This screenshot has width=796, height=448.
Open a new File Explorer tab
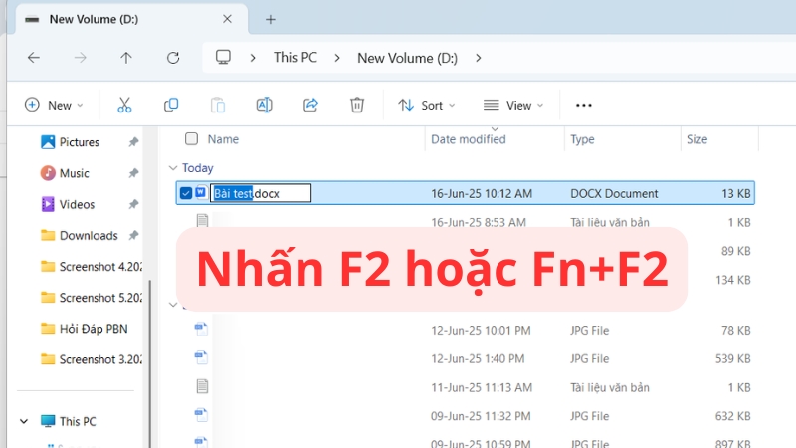pos(270,19)
